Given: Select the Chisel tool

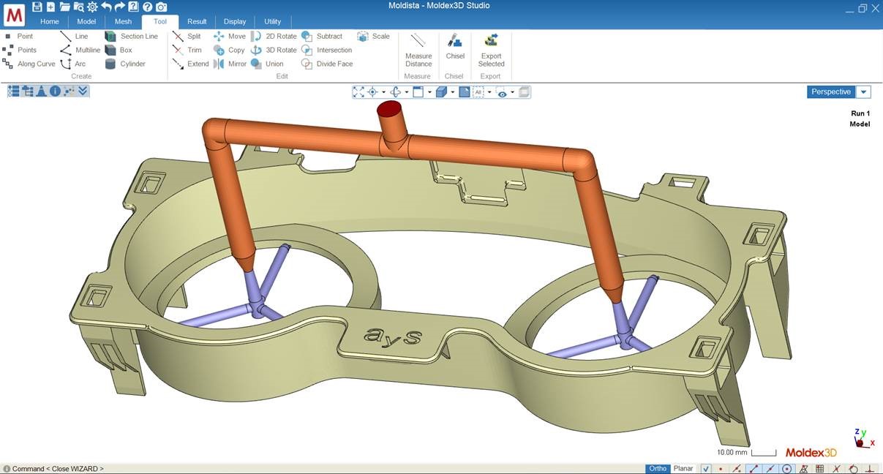Looking at the screenshot, I should pyautogui.click(x=455, y=47).
